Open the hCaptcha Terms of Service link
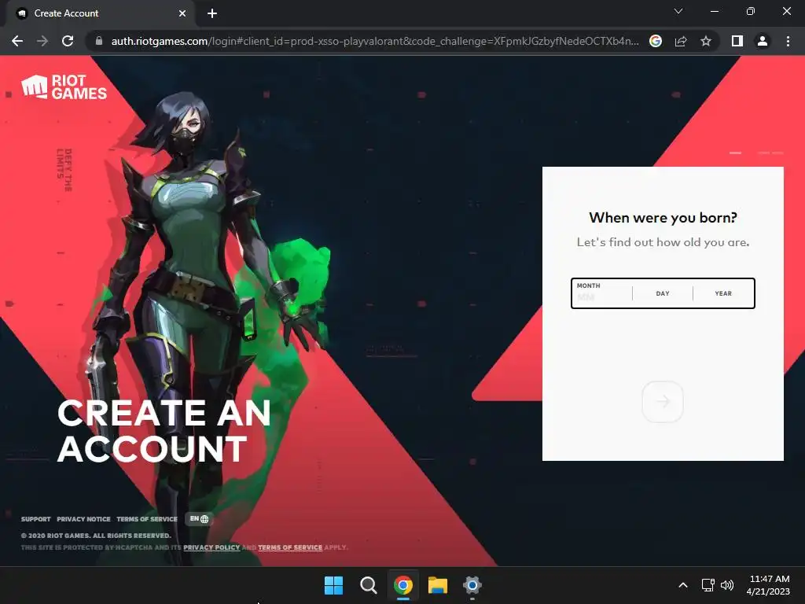The width and height of the screenshot is (805, 604). coord(290,547)
